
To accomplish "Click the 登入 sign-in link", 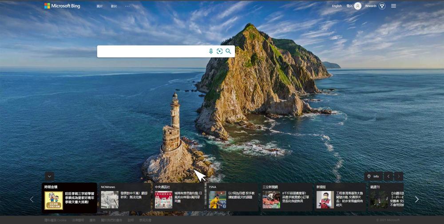I will (x=349, y=6).
